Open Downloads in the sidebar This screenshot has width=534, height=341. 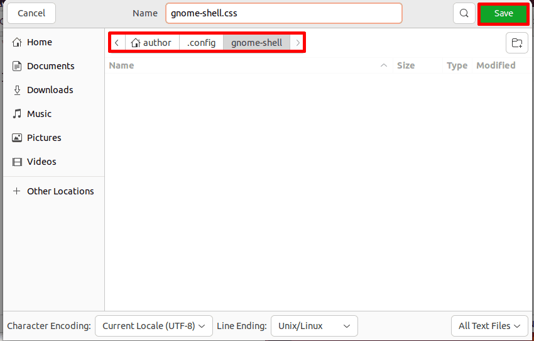coord(54,90)
